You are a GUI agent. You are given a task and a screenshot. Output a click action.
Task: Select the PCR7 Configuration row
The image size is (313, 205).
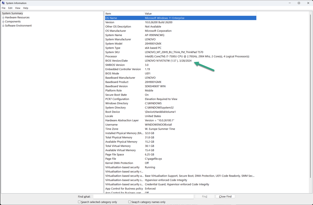click(x=180, y=99)
